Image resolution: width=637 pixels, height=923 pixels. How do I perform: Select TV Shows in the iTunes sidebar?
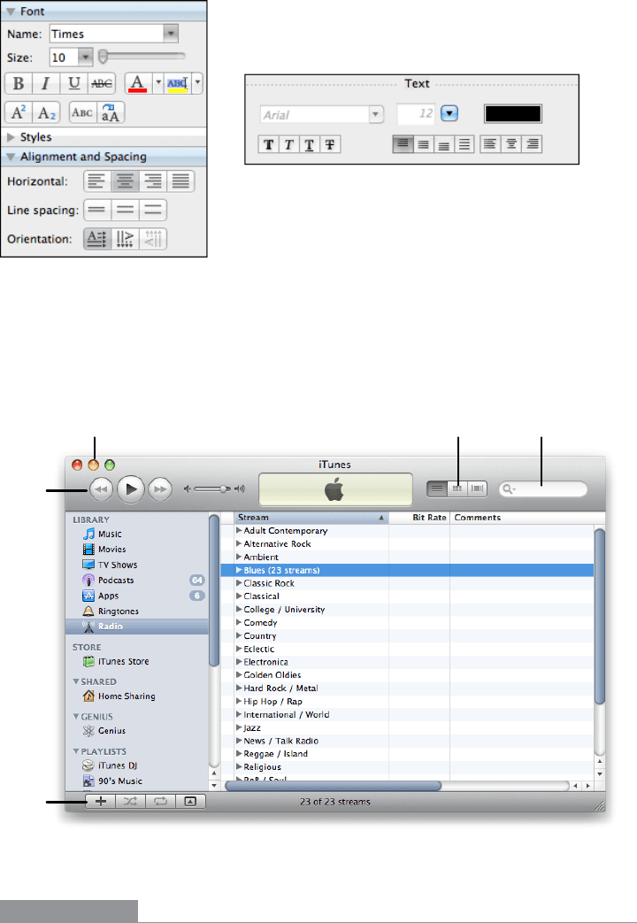click(117, 565)
